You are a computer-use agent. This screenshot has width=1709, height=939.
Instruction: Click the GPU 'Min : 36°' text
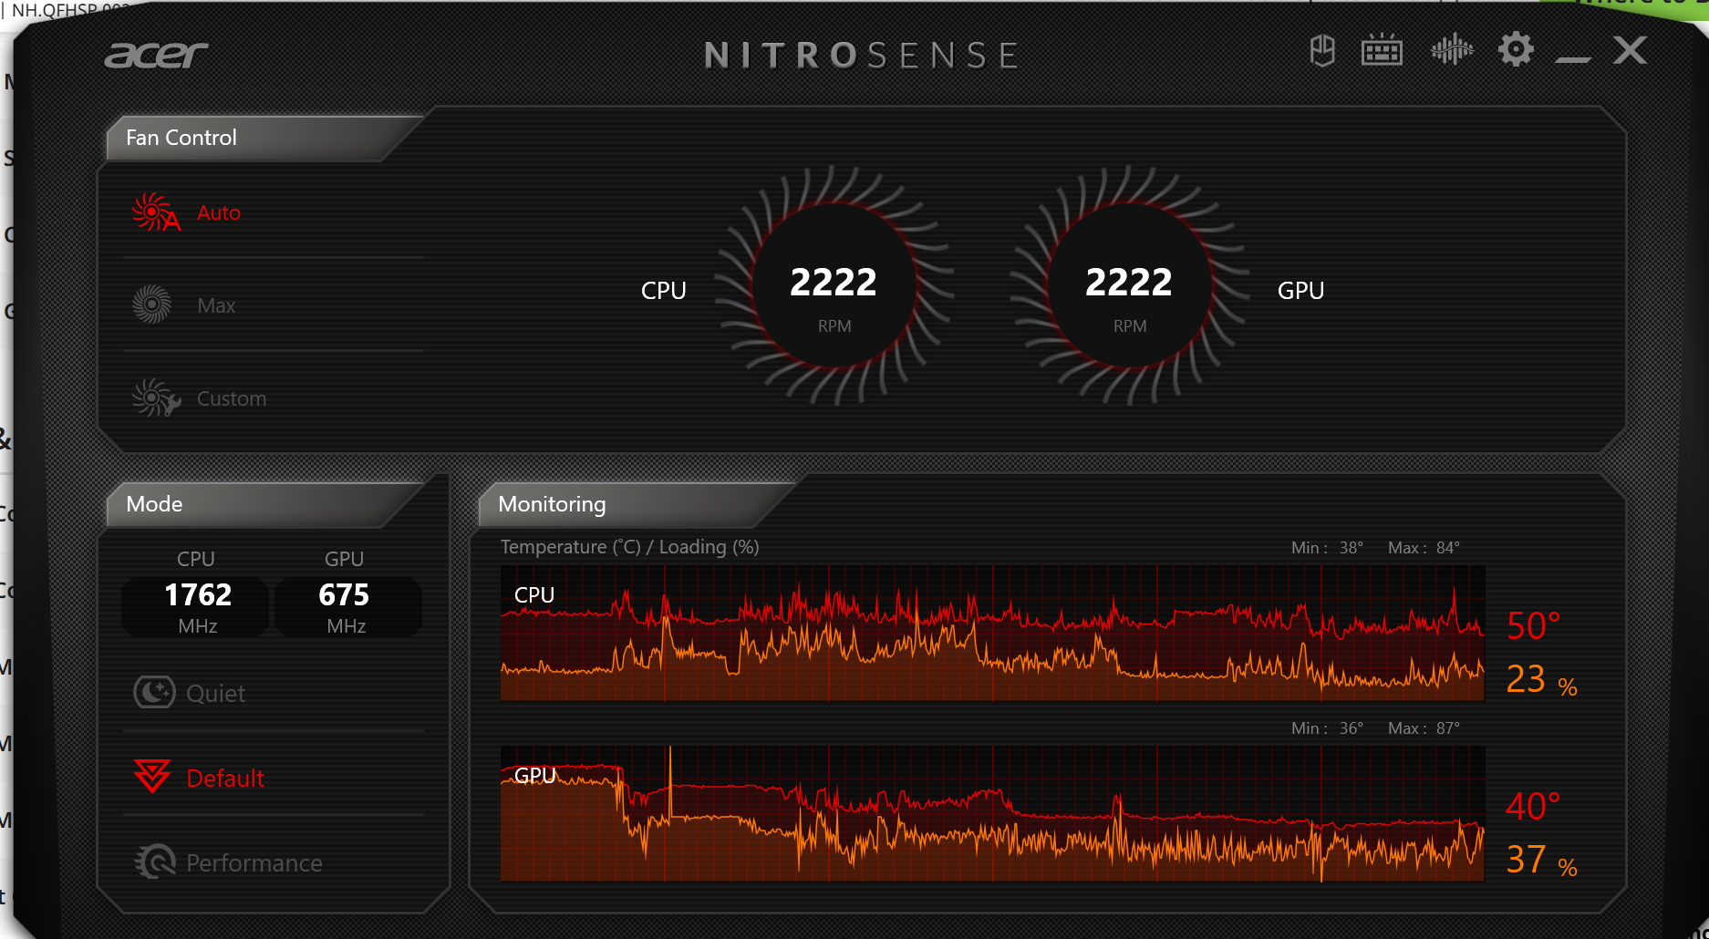tap(1327, 727)
